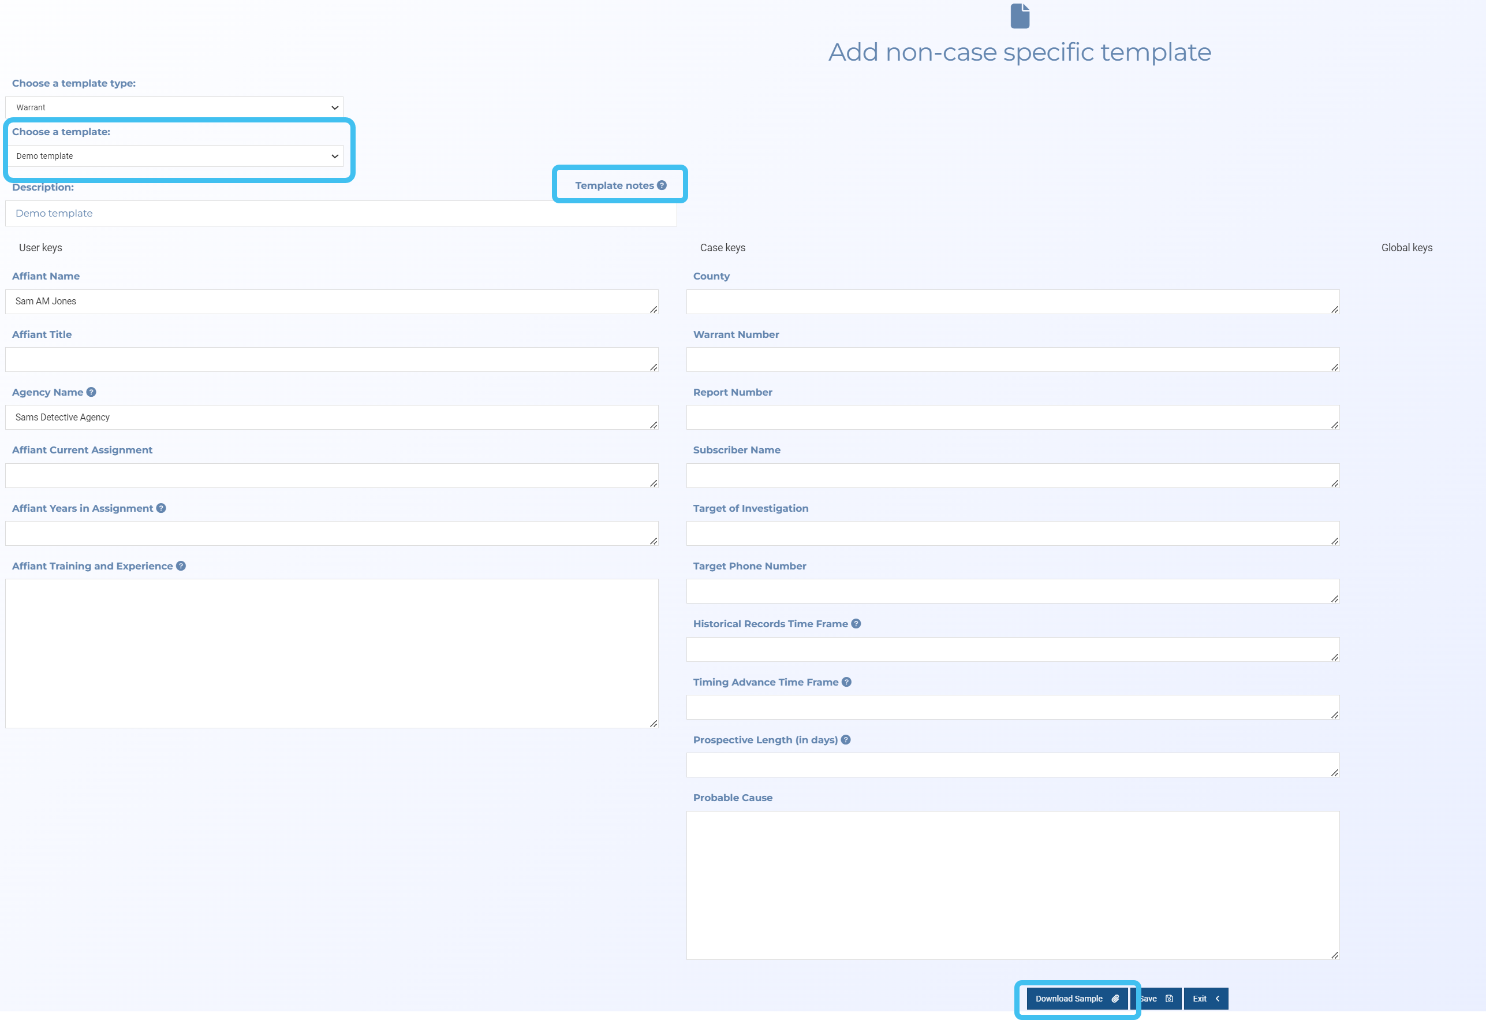1486x1020 pixels.
Task: Click the resize handle of the Affiant Training text area
Action: (654, 723)
